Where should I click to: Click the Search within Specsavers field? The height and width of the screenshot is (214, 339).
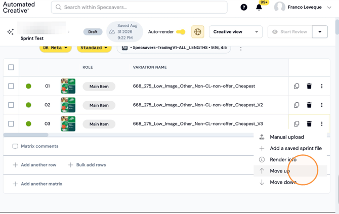point(139,7)
